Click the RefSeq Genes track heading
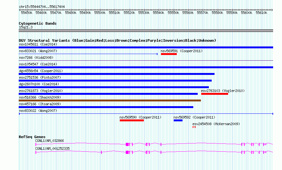The height and width of the screenshot is (170, 282). [32, 137]
